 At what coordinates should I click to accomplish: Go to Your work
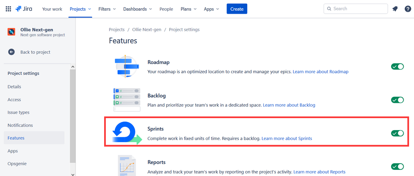pyautogui.click(x=52, y=9)
